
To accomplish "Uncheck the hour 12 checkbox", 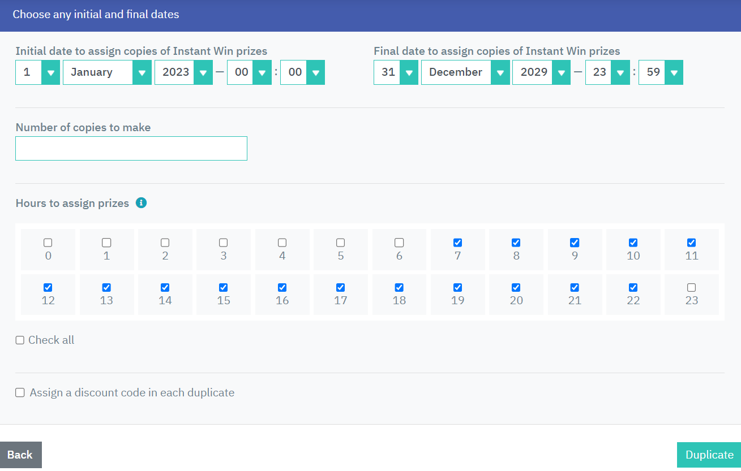I will pos(48,287).
